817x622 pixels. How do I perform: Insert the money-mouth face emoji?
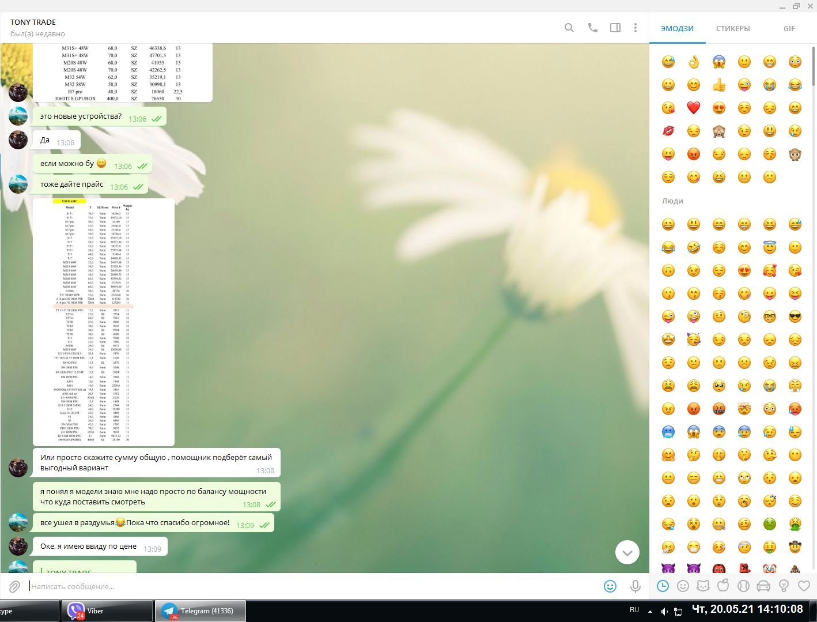770,547
